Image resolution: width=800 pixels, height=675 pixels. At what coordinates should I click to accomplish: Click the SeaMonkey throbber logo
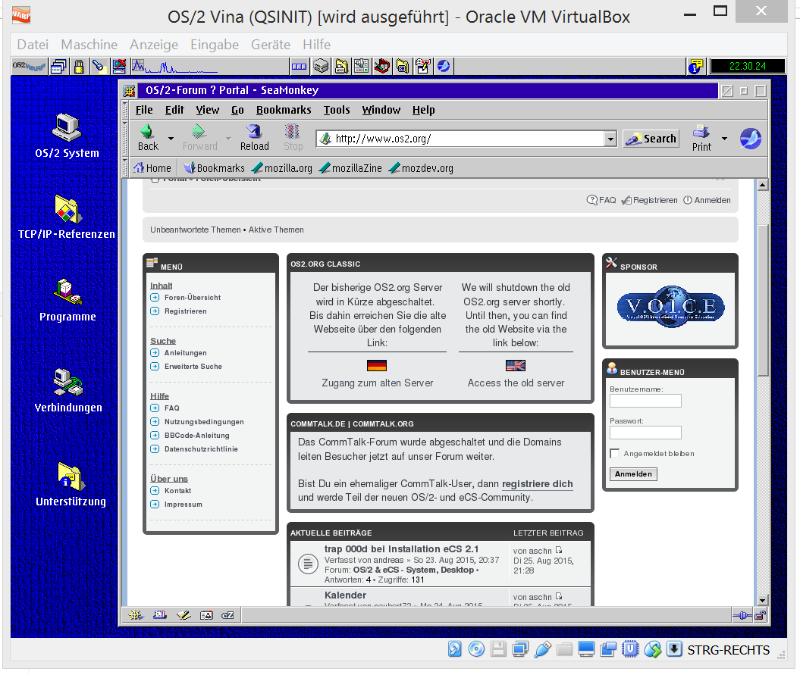(751, 139)
